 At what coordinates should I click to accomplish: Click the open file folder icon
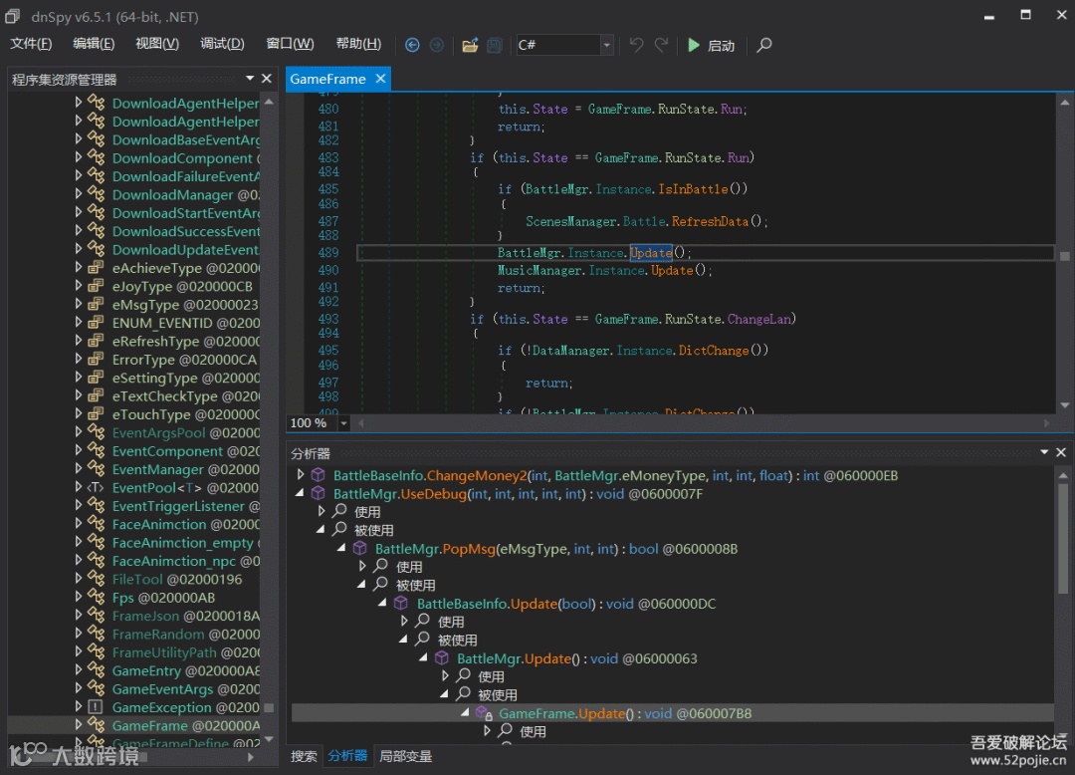(470, 45)
